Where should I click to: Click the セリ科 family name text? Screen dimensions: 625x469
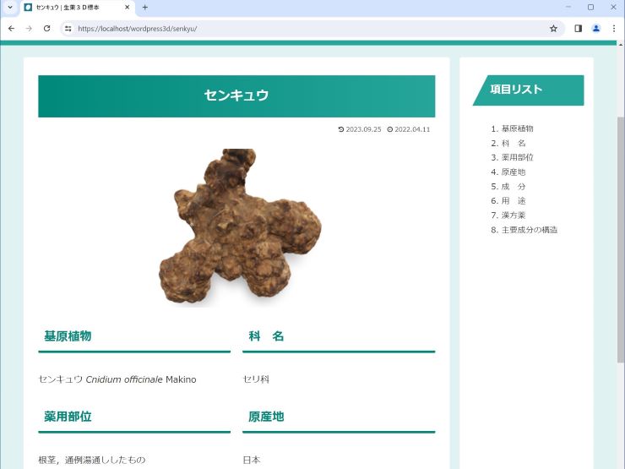point(256,379)
